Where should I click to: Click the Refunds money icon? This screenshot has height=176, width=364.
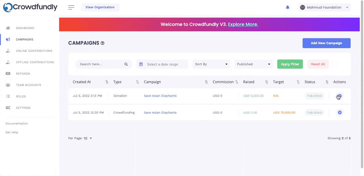(8, 73)
